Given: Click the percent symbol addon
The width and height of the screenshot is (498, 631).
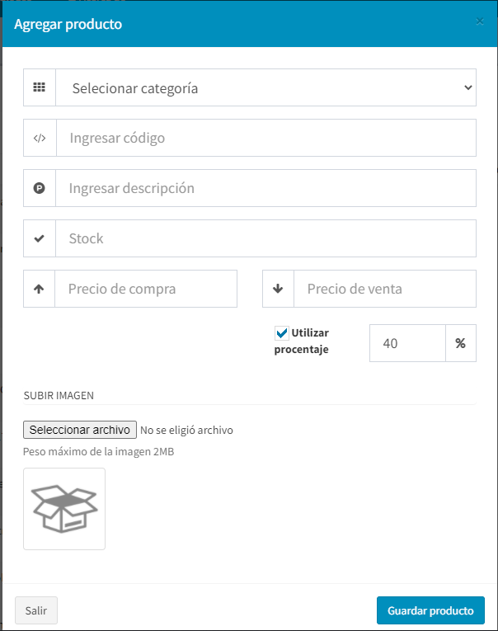Looking at the screenshot, I should click(x=460, y=343).
